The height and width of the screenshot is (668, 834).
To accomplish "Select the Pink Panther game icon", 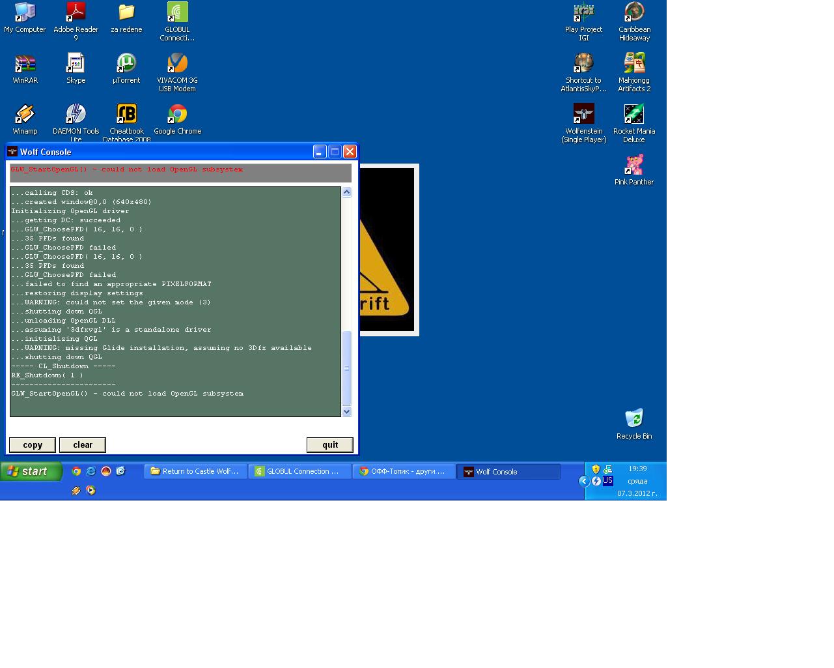I will 633,166.
